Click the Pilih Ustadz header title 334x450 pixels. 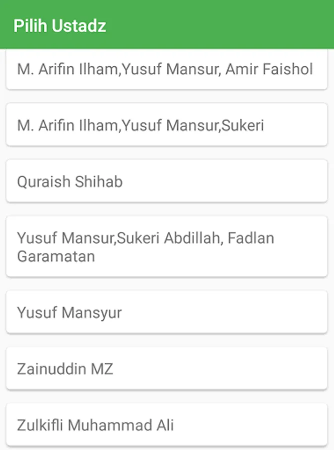[59, 25]
